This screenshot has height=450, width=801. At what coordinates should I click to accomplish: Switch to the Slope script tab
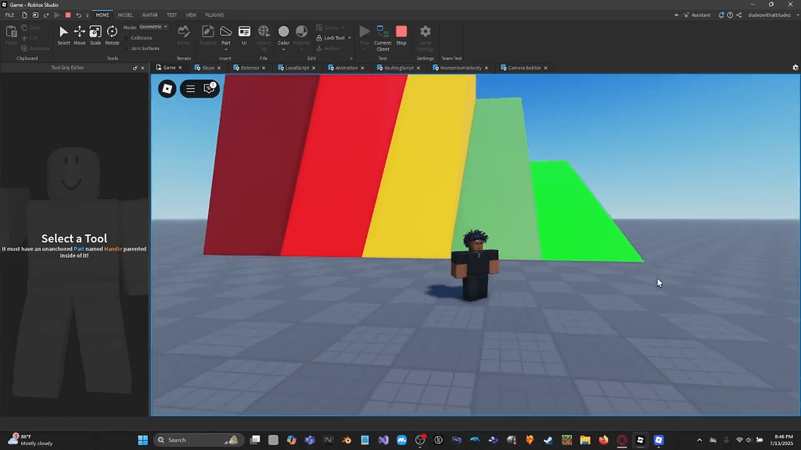point(206,68)
